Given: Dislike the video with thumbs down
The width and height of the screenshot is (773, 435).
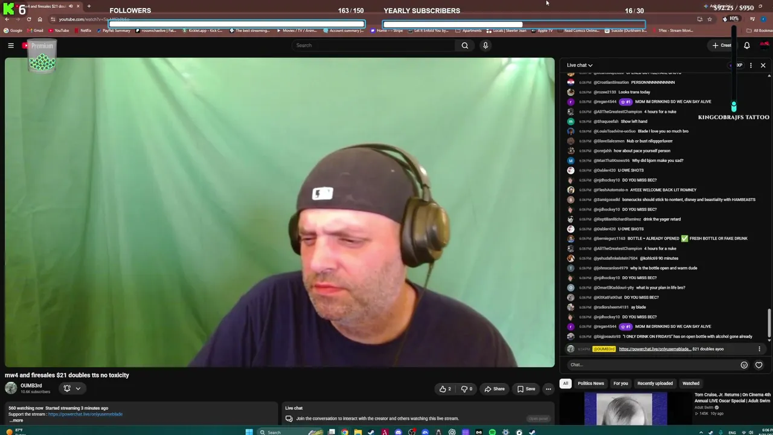Looking at the screenshot, I should click(467, 389).
